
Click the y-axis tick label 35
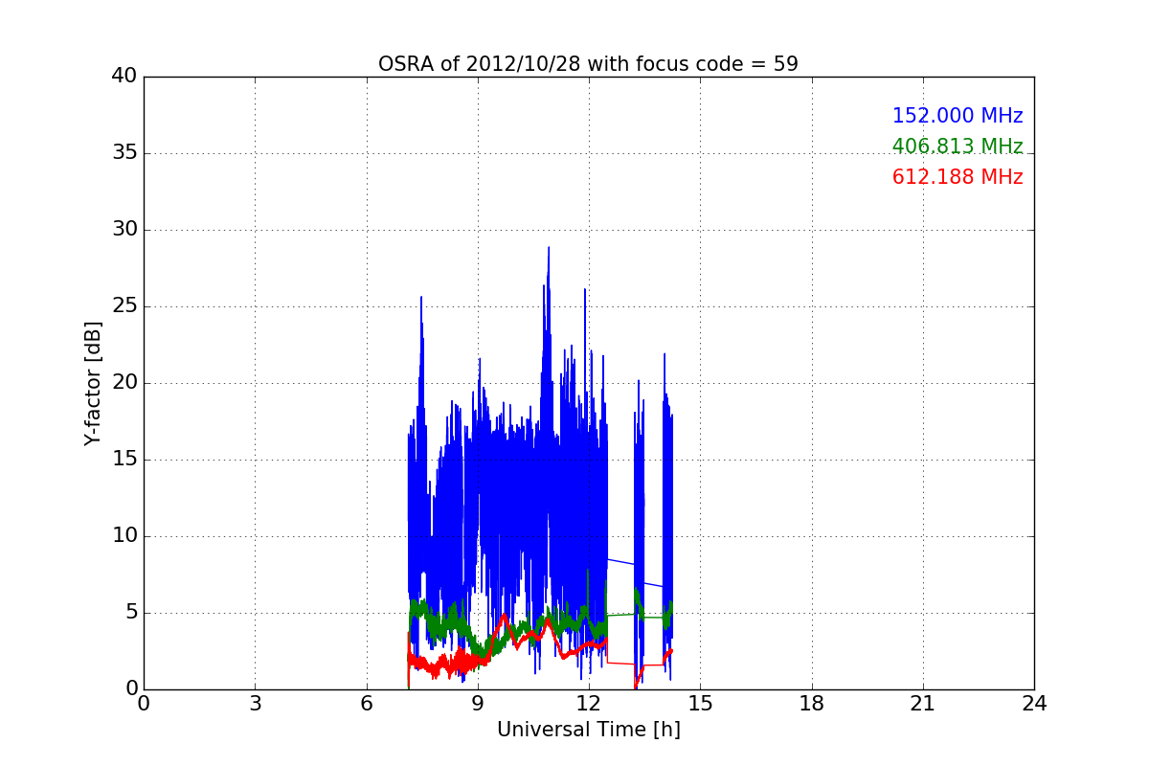124,153
